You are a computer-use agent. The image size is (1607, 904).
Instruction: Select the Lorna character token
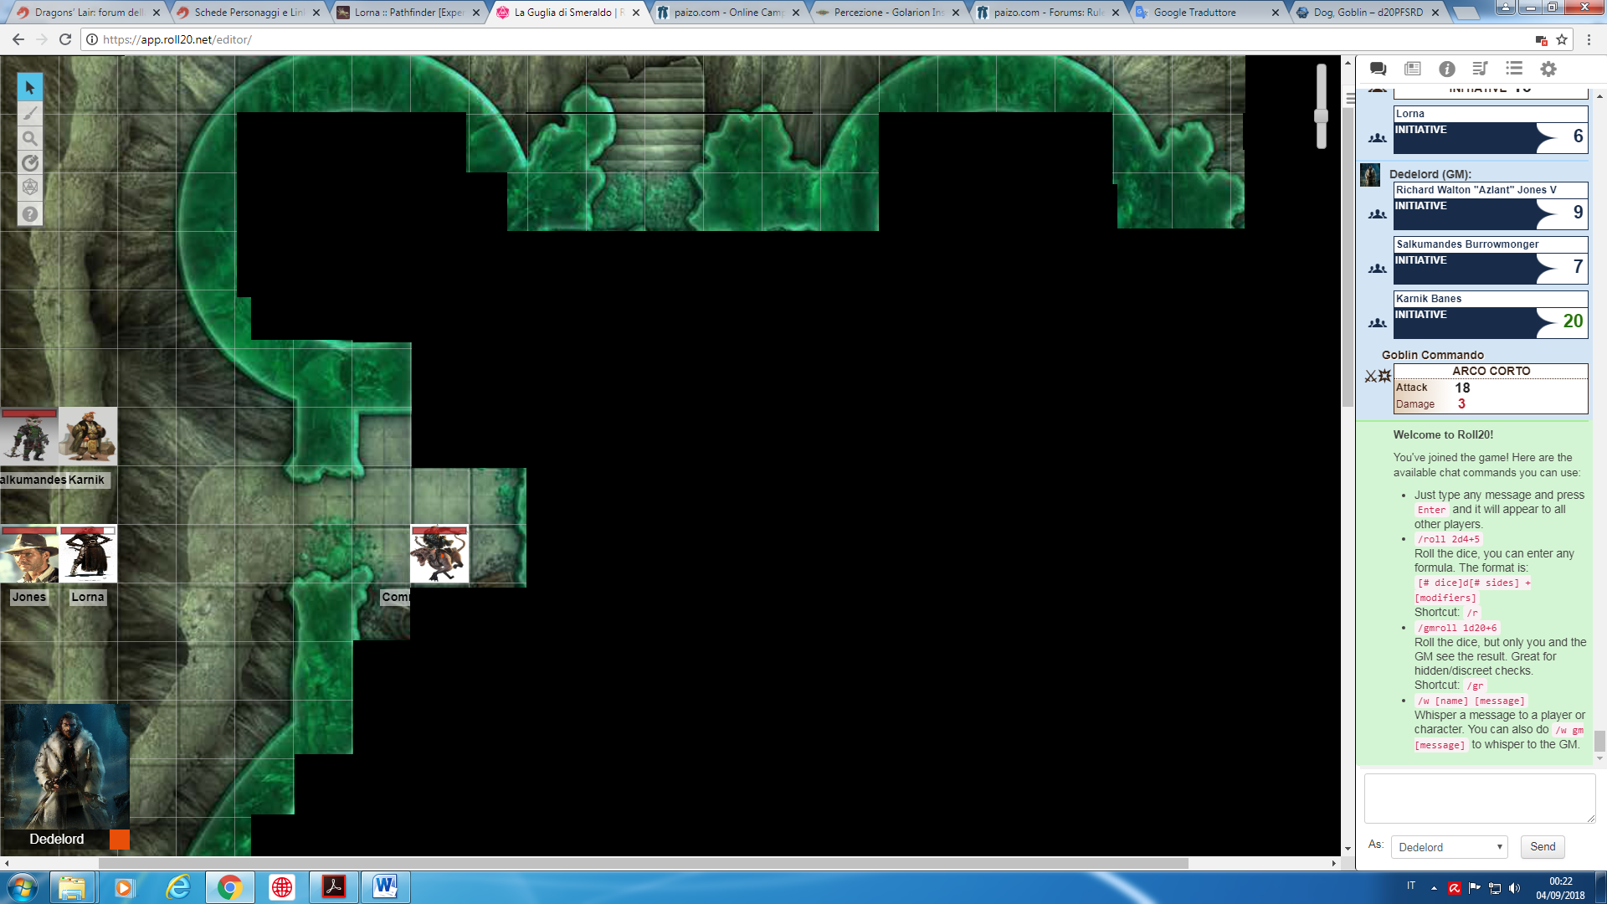coord(88,554)
